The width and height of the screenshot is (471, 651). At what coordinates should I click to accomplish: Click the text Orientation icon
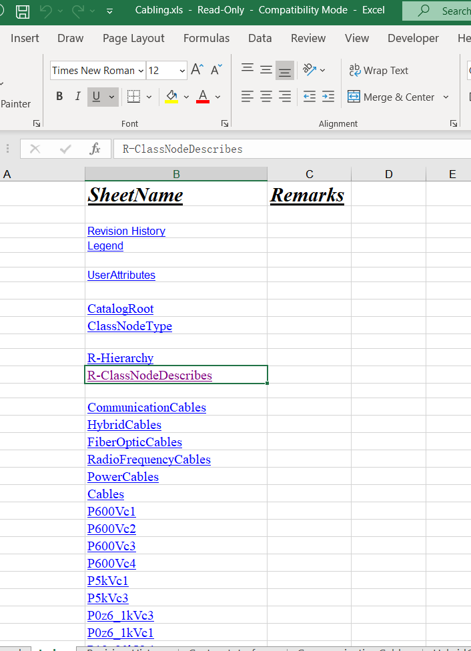point(310,69)
